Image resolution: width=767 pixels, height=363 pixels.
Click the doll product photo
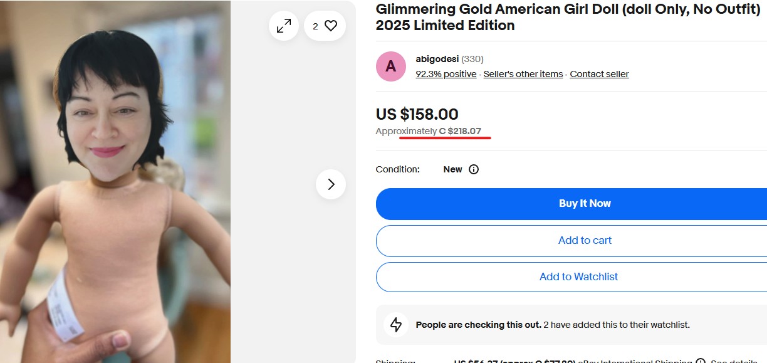click(x=115, y=188)
